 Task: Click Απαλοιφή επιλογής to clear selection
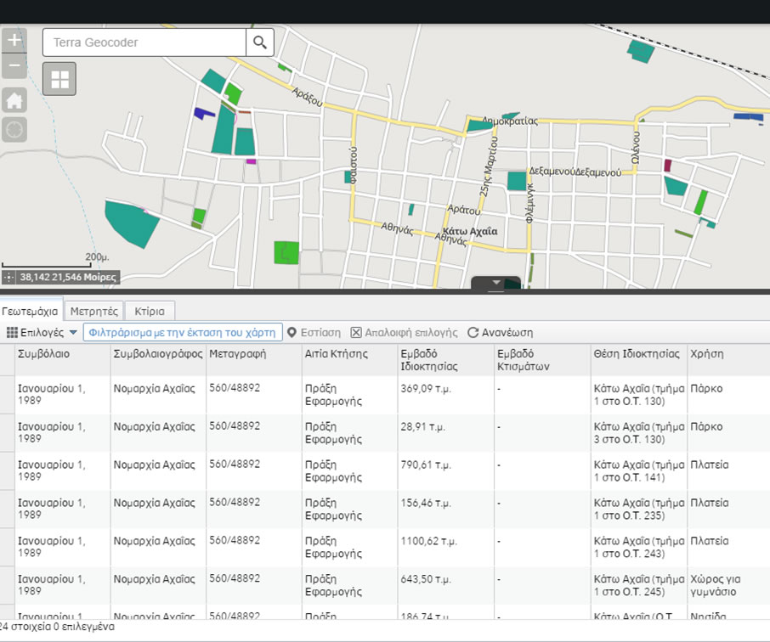[404, 332]
